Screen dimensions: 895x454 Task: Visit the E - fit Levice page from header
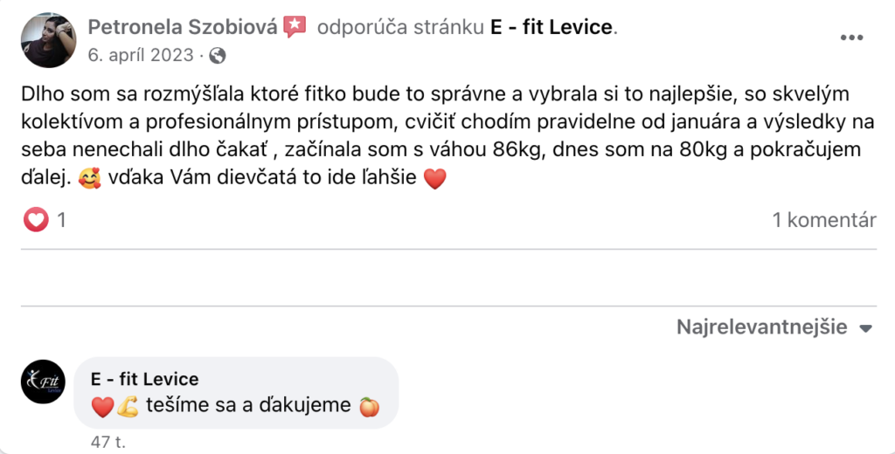click(x=551, y=27)
